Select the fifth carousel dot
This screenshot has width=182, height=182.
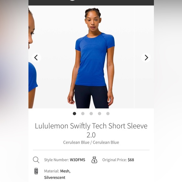108,114
